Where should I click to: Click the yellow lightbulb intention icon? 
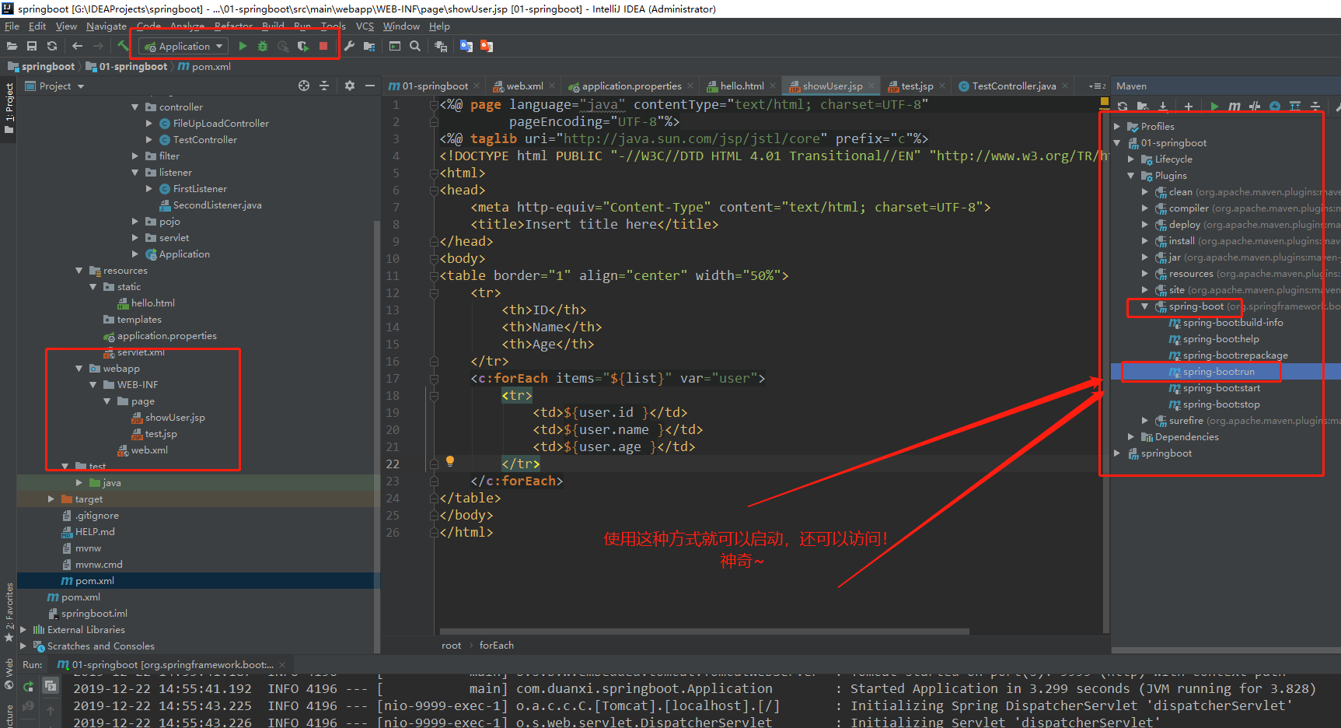(449, 461)
